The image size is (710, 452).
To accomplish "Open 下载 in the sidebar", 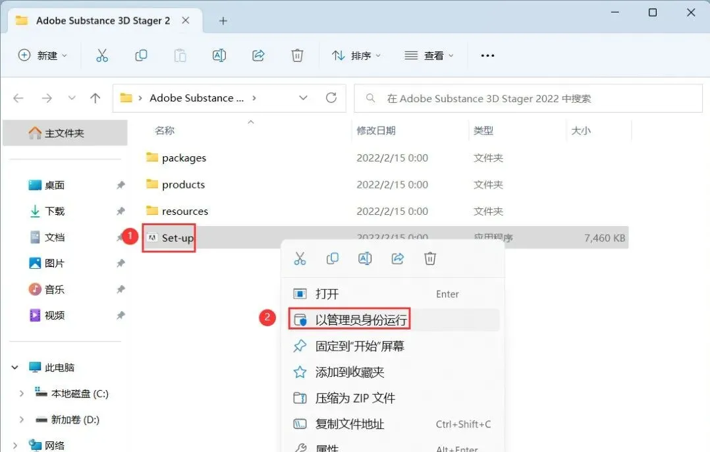I will click(x=54, y=211).
